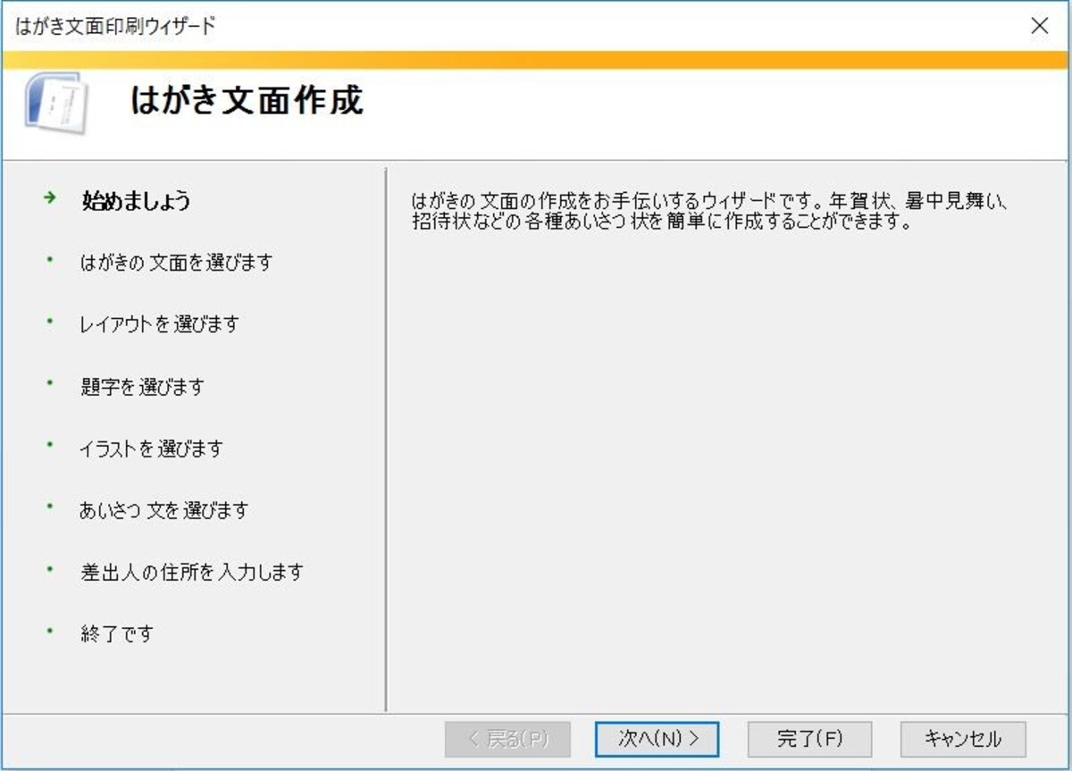Click the 完了(F) button
Screen dimensions: 1072x771
point(809,739)
